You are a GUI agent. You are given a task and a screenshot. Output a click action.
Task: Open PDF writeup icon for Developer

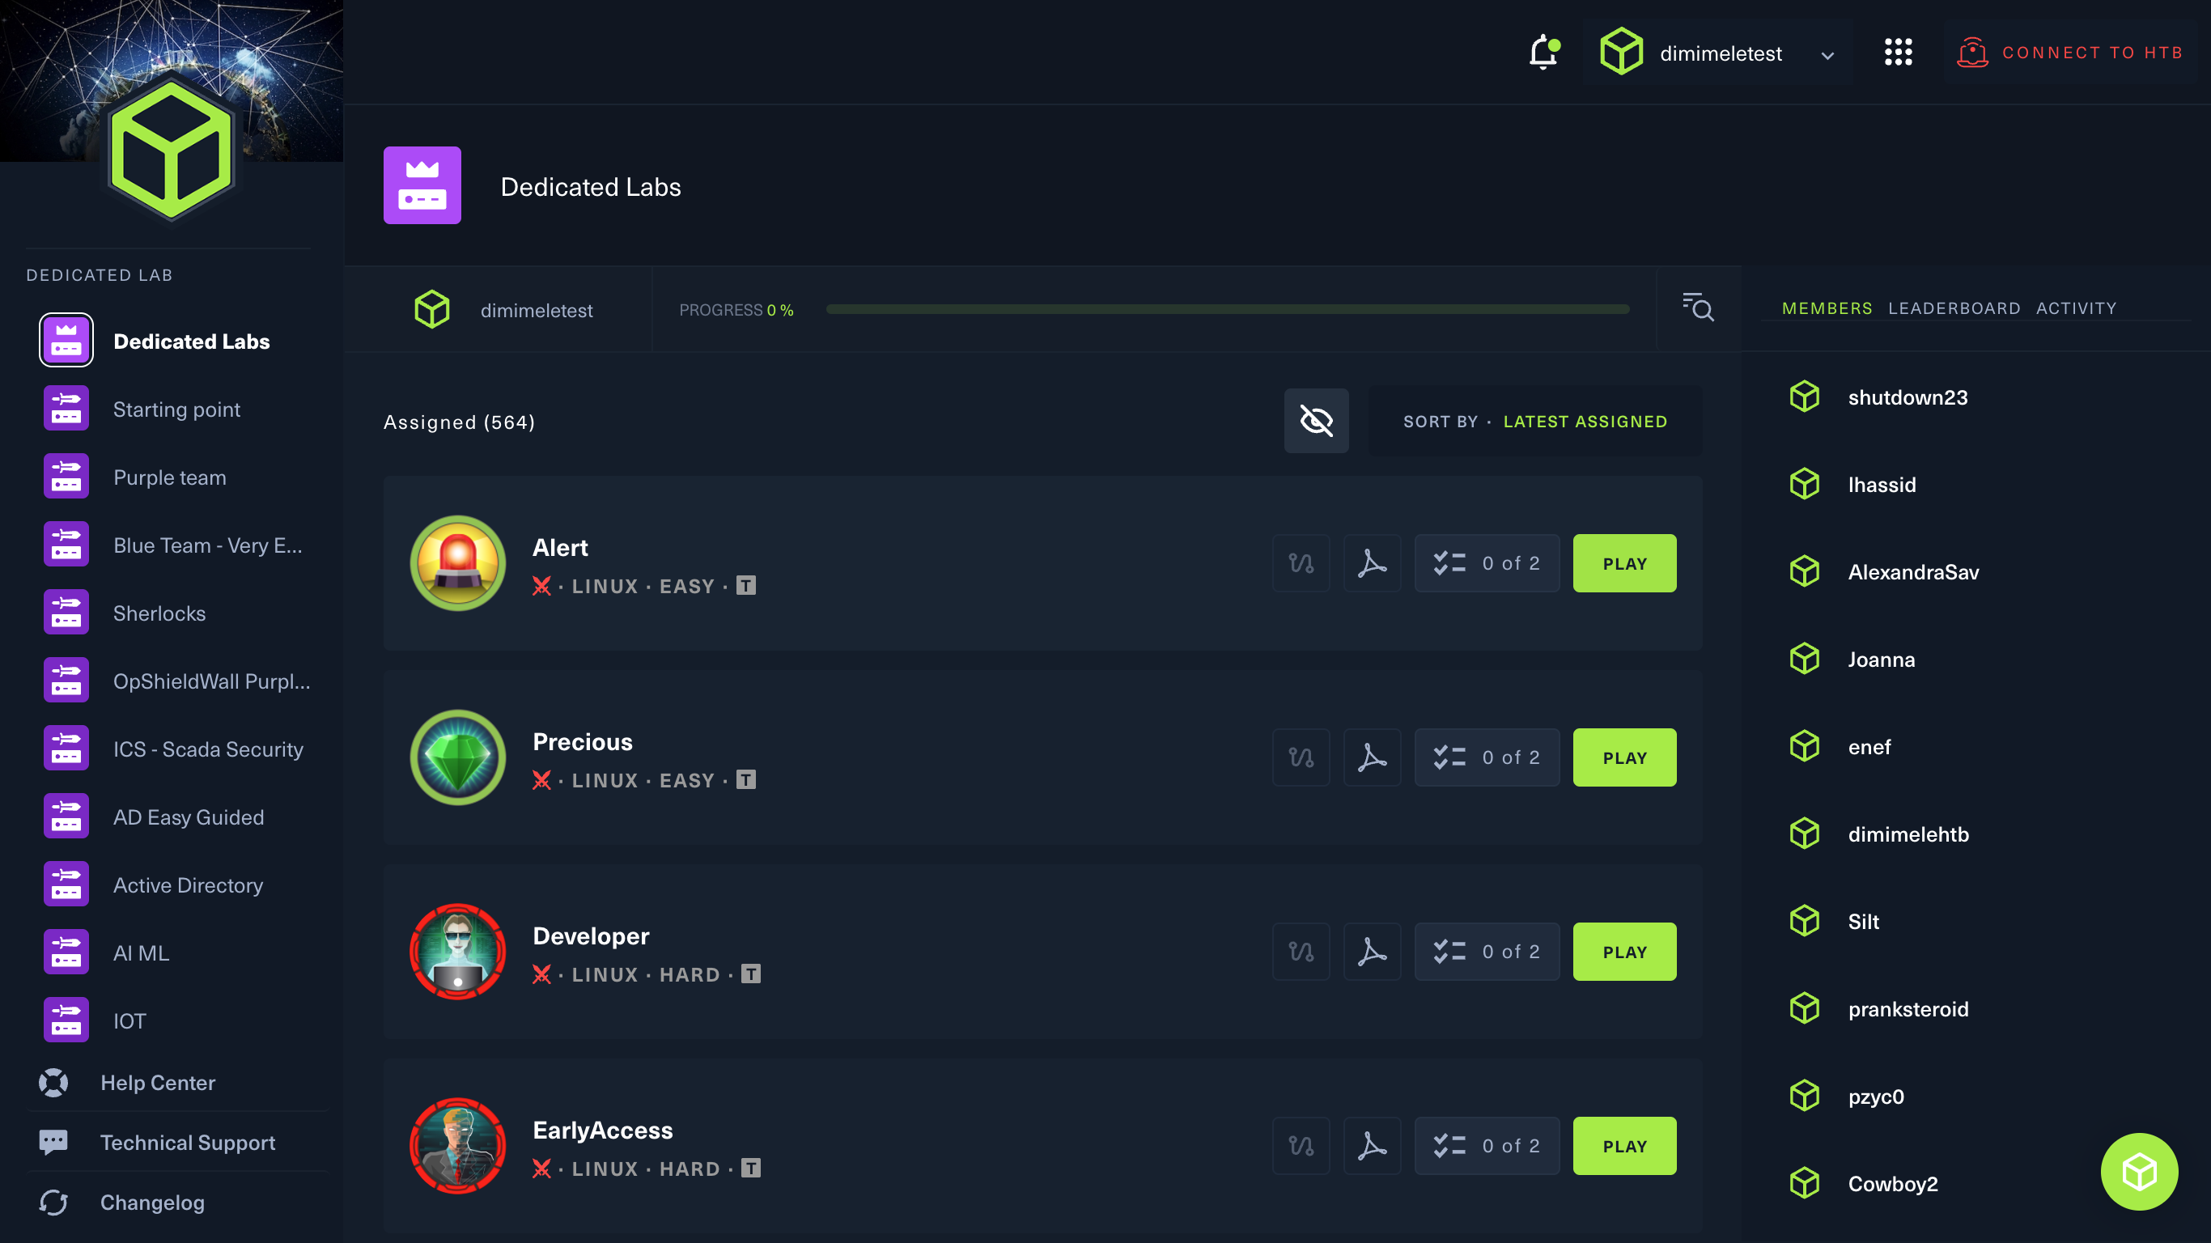1372,951
